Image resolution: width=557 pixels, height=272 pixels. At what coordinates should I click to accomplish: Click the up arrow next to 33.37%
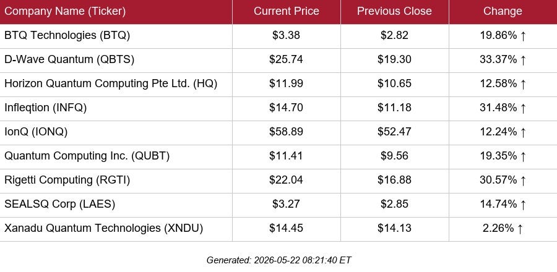(x=522, y=60)
